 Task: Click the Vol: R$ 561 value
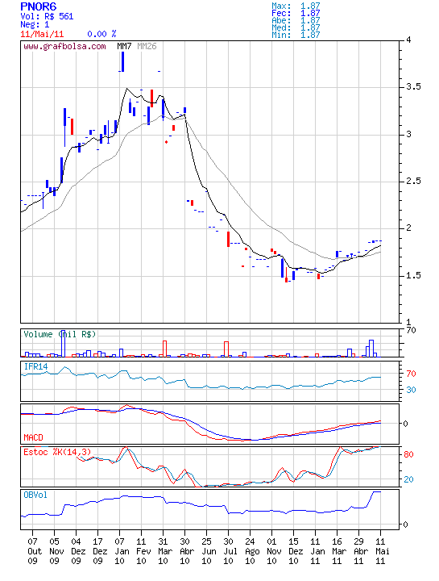point(47,16)
